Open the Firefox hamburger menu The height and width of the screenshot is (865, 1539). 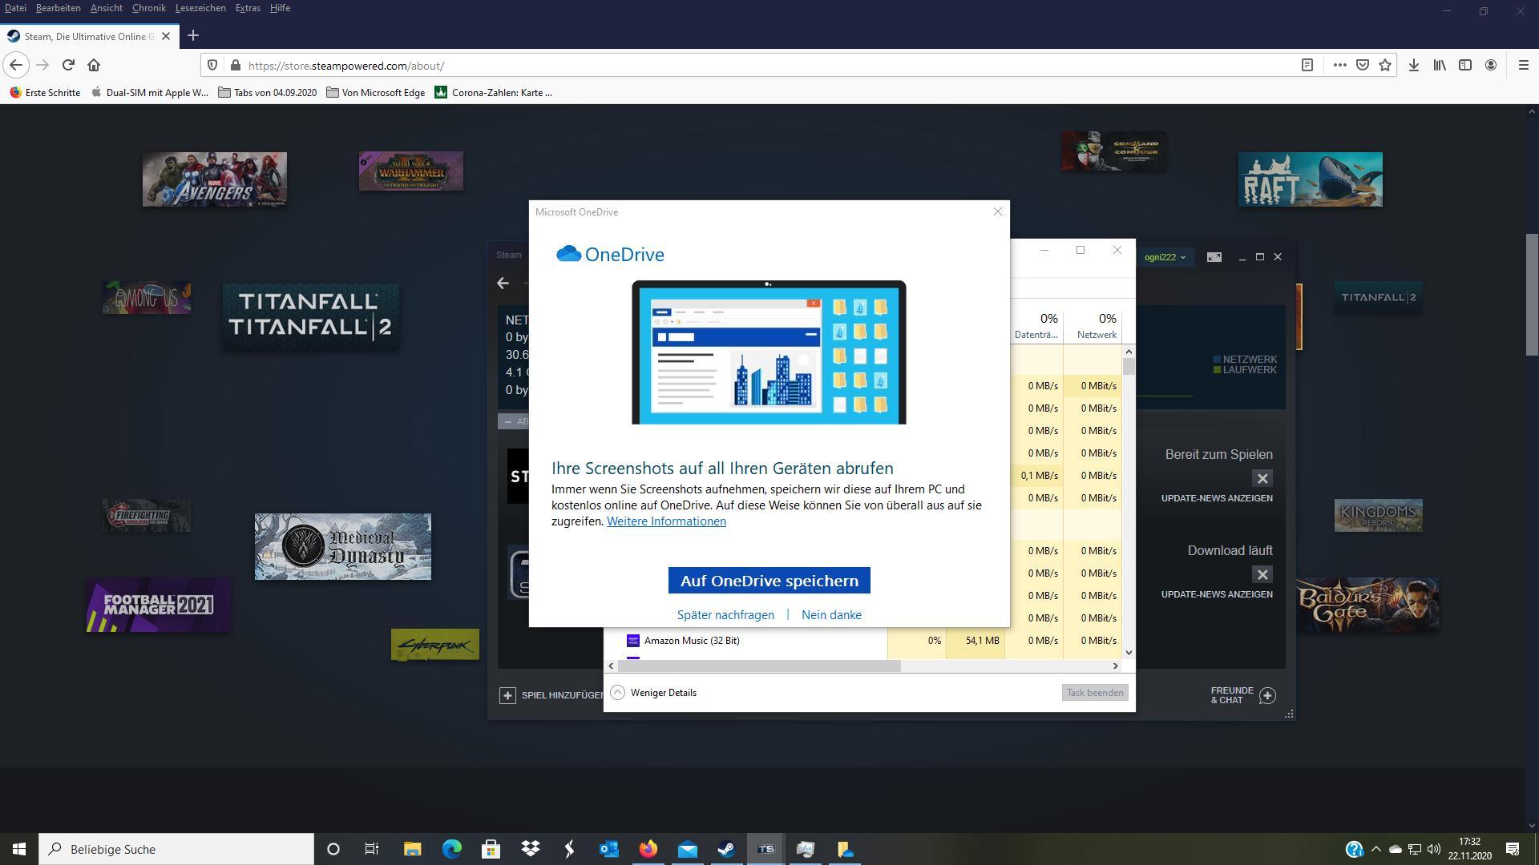coord(1524,66)
